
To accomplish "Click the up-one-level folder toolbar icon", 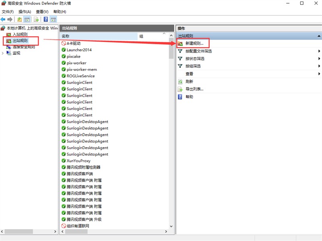I will click(19, 19).
